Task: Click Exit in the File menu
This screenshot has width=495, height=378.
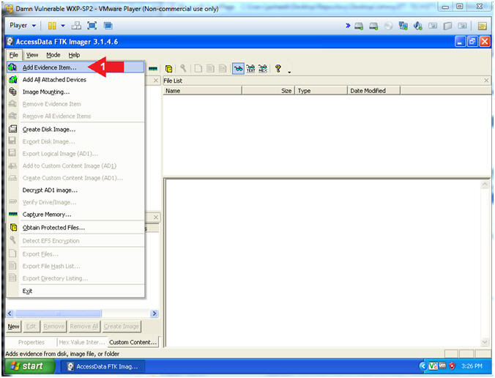Action: click(x=75, y=291)
